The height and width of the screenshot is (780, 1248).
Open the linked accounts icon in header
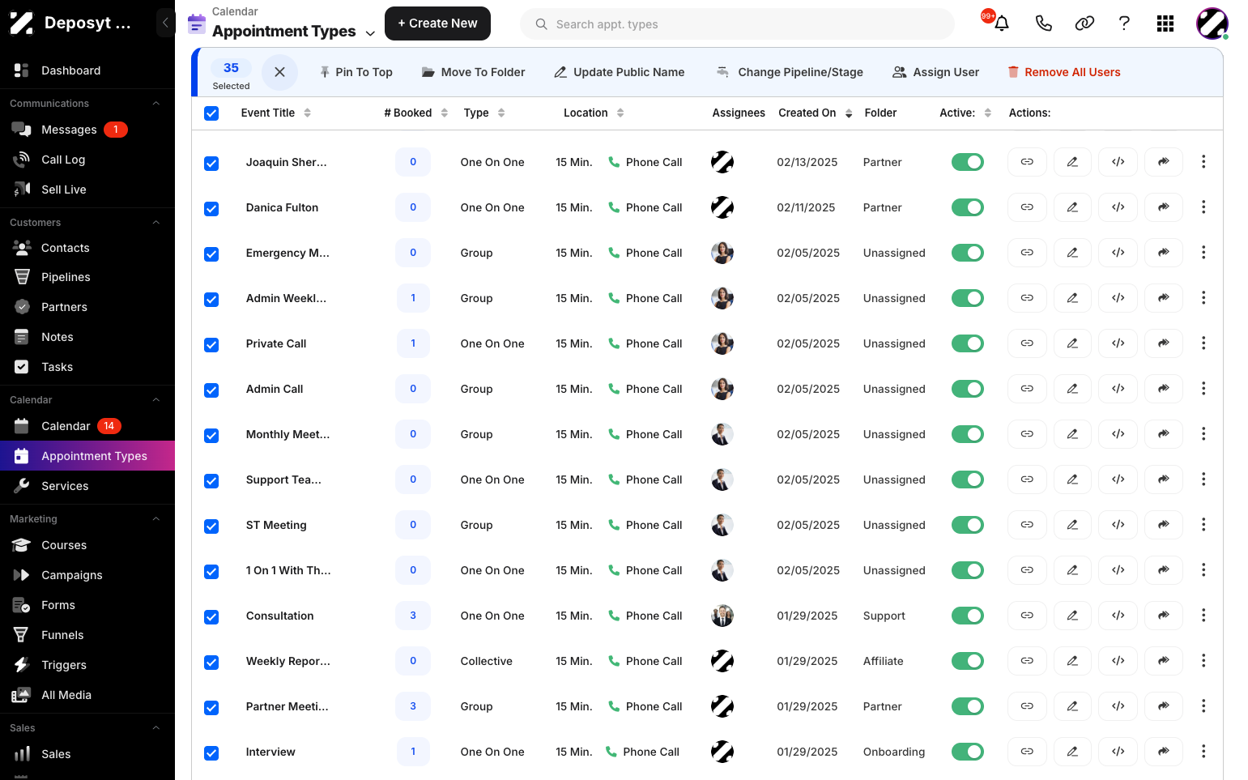1084,23
